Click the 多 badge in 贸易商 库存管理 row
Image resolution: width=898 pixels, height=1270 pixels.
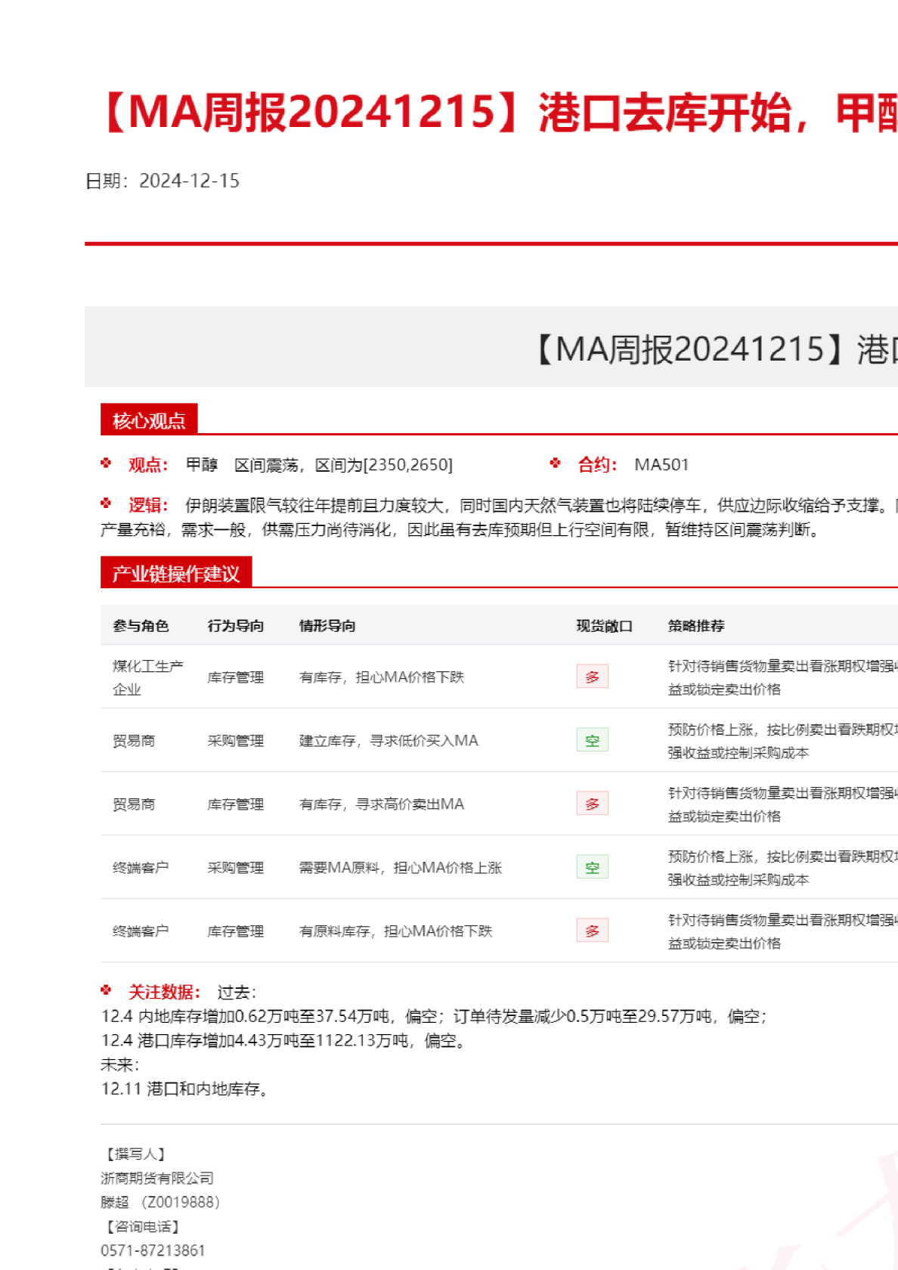pyautogui.click(x=592, y=804)
